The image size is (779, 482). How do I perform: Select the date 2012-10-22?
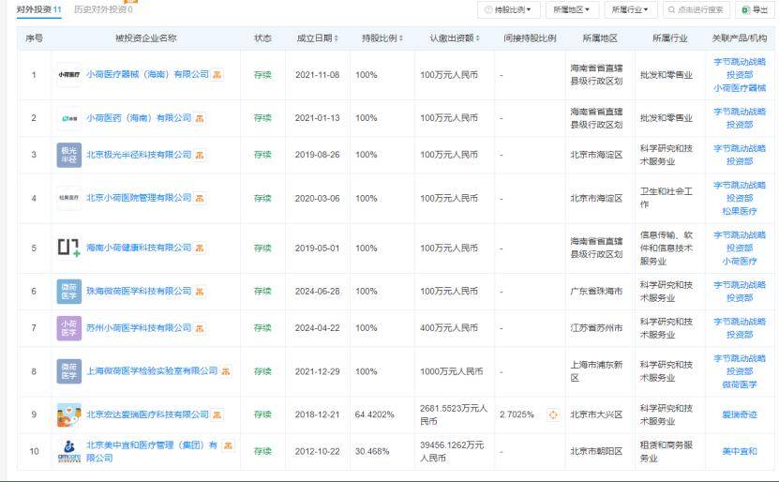click(318, 451)
